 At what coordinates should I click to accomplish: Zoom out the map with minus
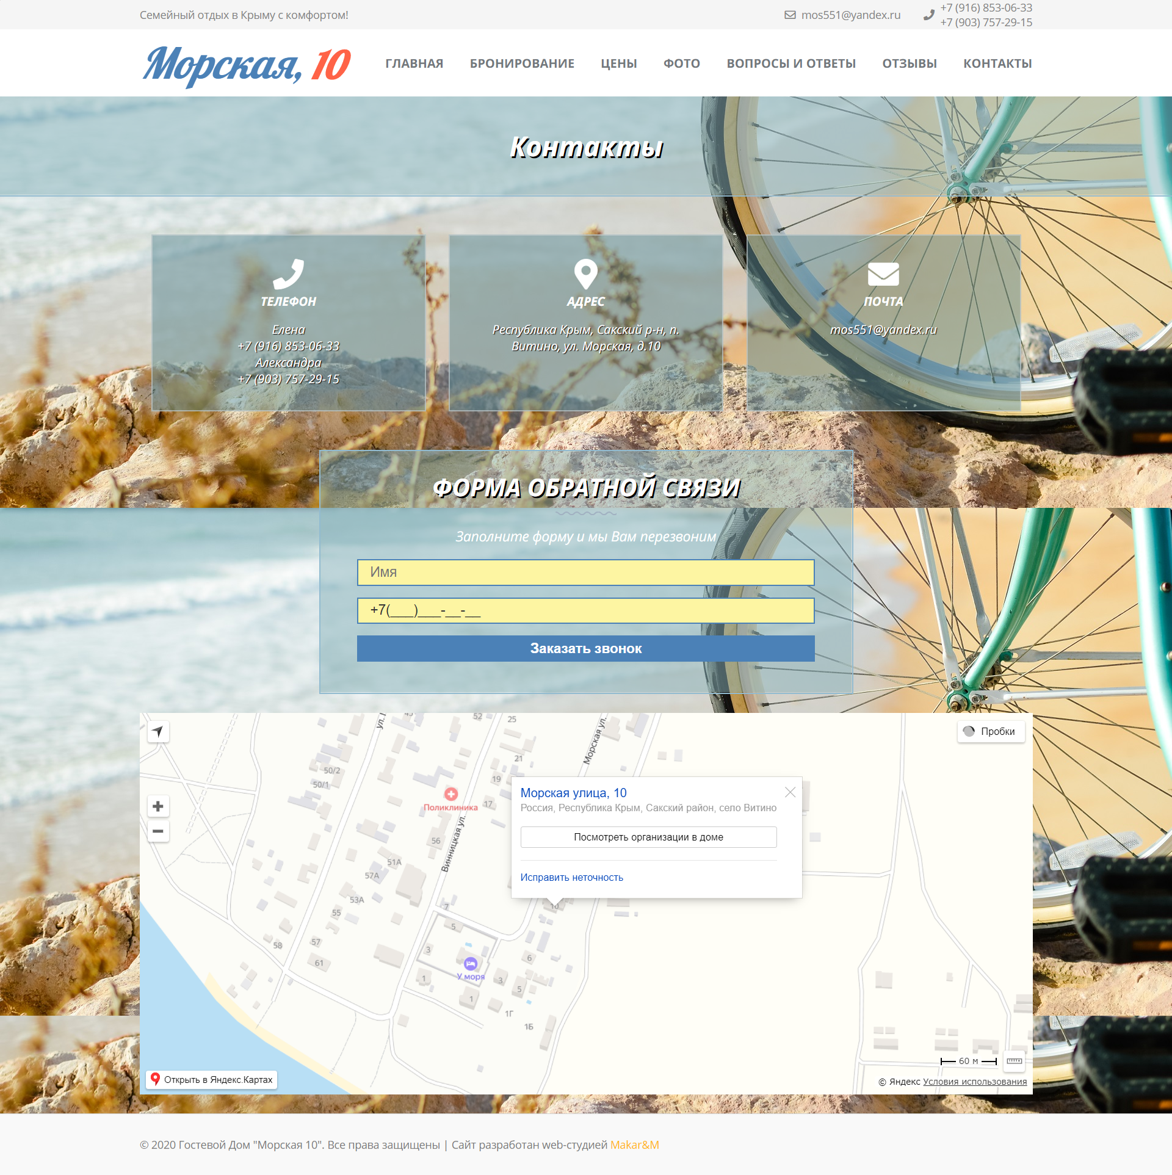click(x=158, y=831)
